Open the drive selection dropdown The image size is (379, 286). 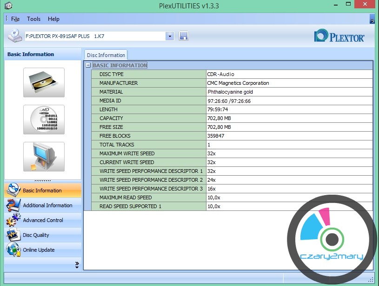[x=169, y=36]
